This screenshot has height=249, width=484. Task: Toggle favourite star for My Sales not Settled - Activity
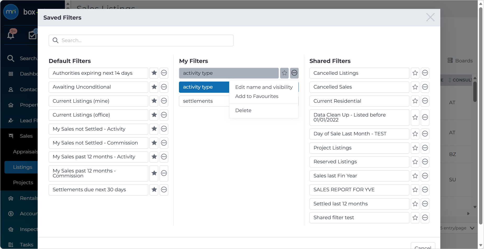point(154,129)
